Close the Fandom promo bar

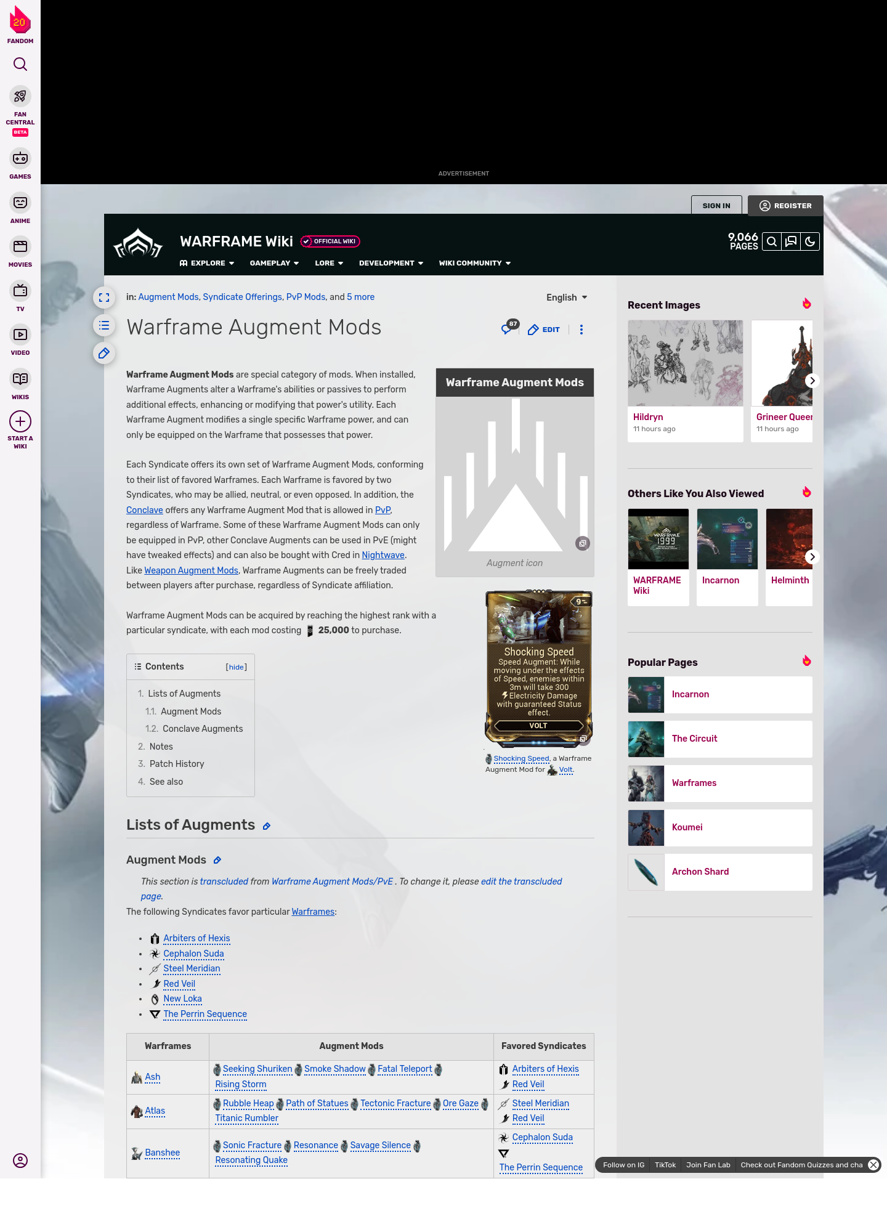coord(873,1165)
